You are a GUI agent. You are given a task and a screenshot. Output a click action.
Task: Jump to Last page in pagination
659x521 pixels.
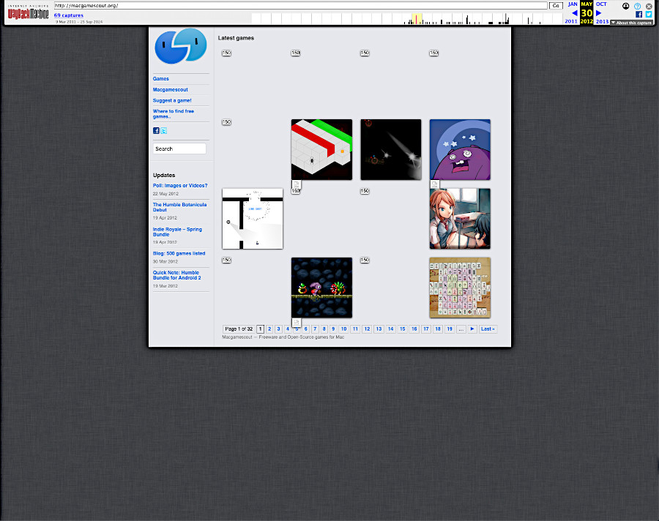488,329
